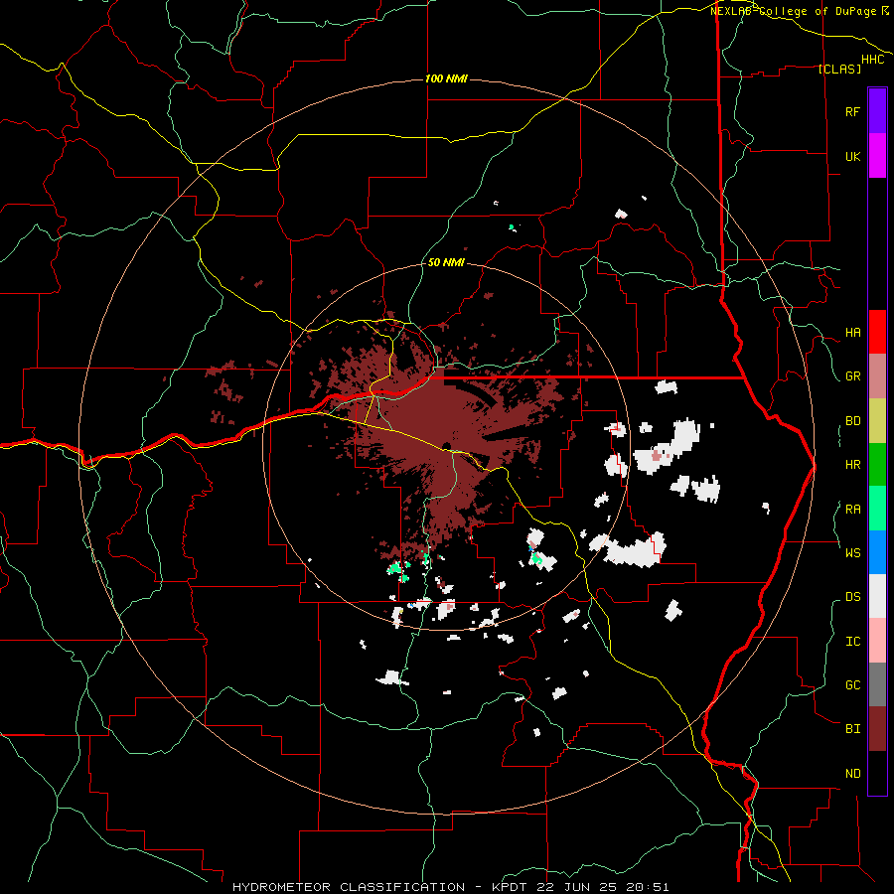Viewport: 894px width, 894px height.
Task: Click the ND black legend swatch
Action: click(x=877, y=773)
